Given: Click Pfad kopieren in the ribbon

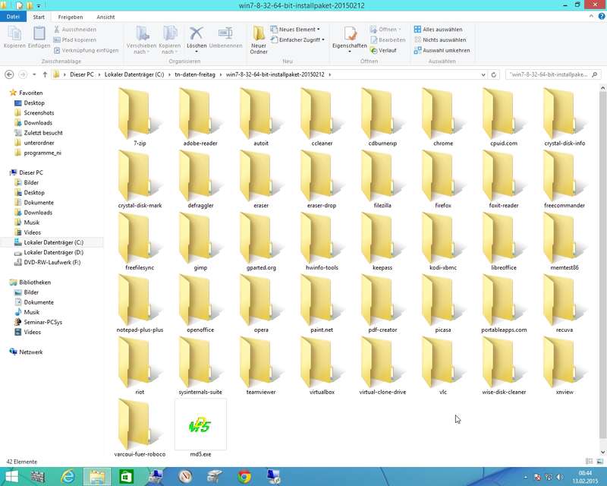Looking at the screenshot, I should [x=75, y=40].
